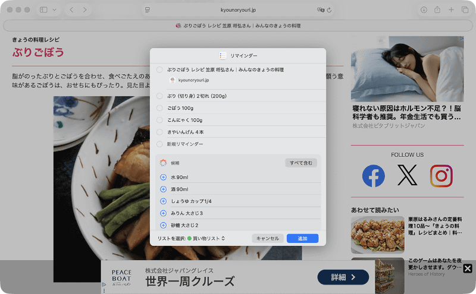Open the page menu icon in address bar
Viewport: 476px width, 294px height.
[x=148, y=10]
